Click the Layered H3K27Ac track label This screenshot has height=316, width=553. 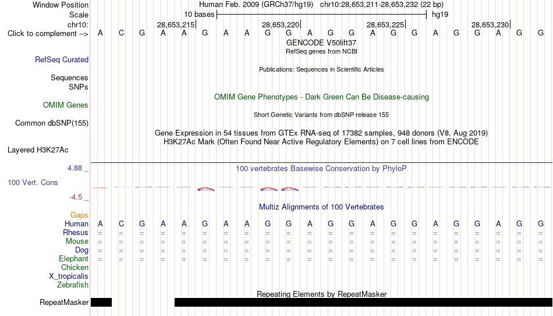tap(38, 150)
